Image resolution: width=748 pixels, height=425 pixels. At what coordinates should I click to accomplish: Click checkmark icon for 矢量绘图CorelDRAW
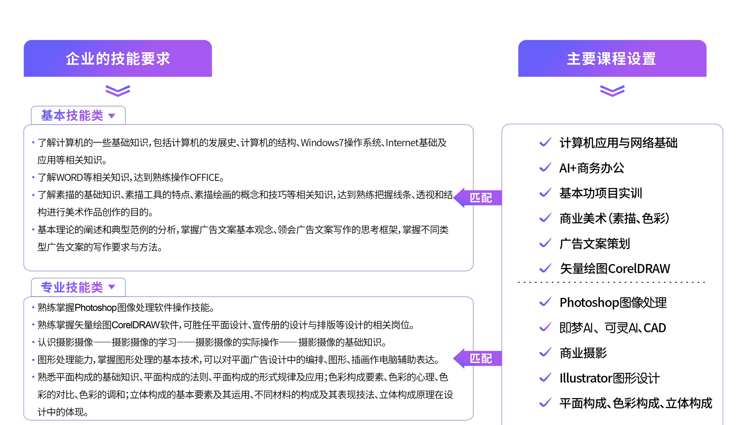pos(545,268)
